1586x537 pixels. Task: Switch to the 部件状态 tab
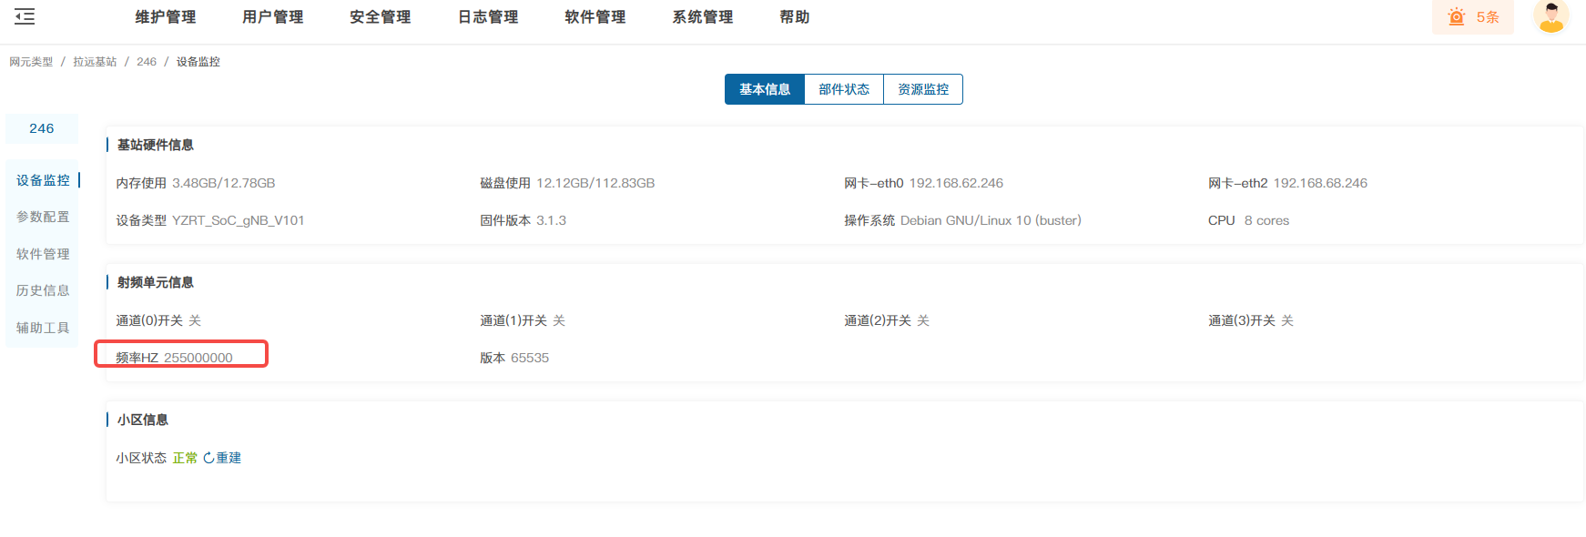pos(843,89)
